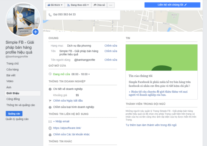Open the https://atpsoftware.link/ website link
This screenshot has height=146, width=207.
67,128
